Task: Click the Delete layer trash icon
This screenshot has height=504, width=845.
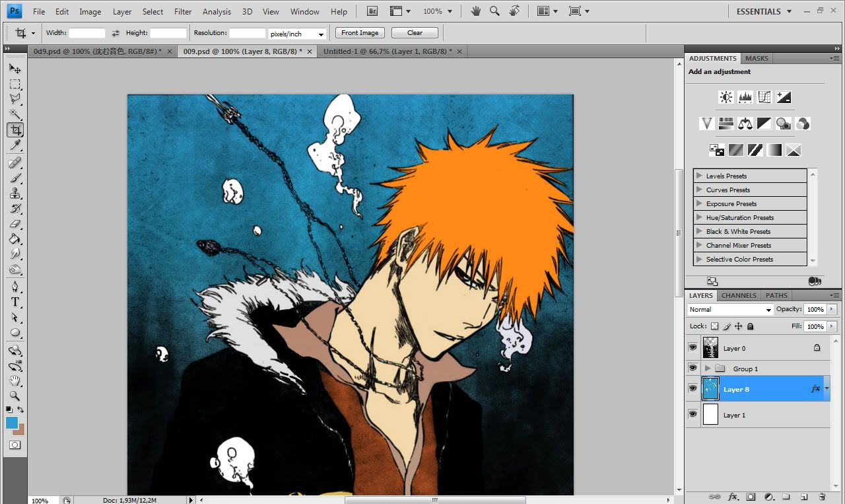Action: pyautogui.click(x=822, y=496)
